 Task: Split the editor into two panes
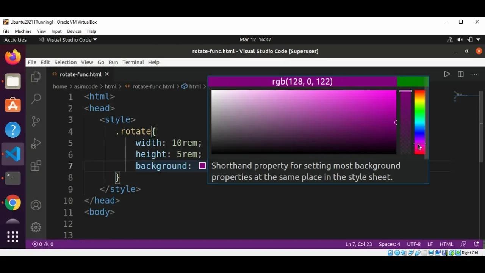coord(460,74)
